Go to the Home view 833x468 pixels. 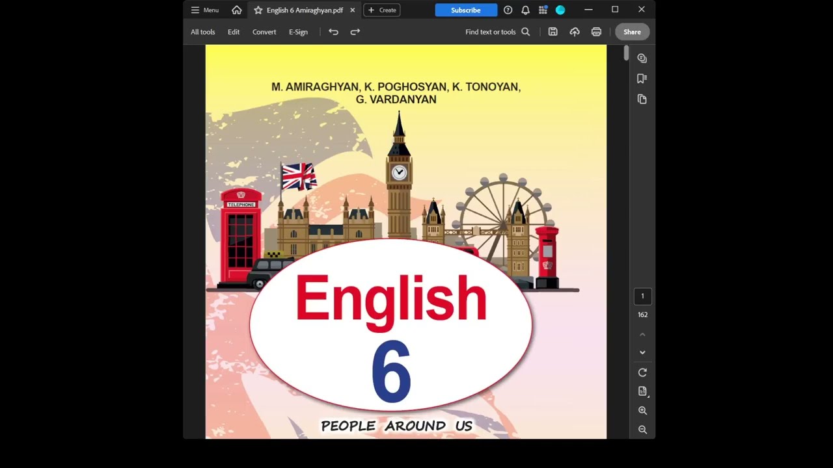(237, 10)
